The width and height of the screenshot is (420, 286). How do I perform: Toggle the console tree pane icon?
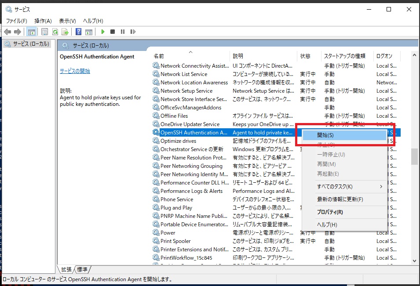(x=32, y=32)
